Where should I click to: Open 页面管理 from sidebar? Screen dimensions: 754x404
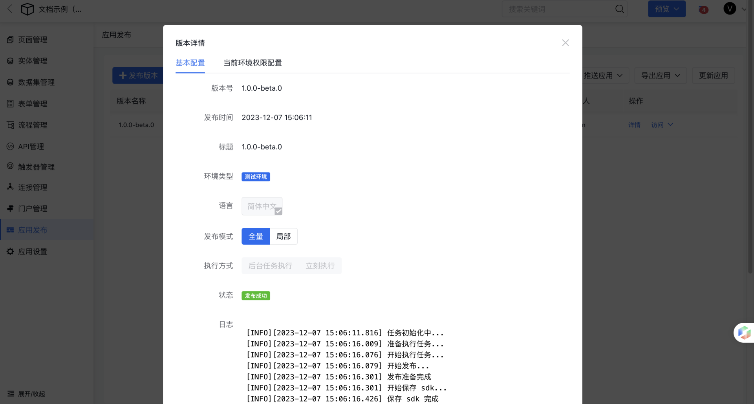tap(33, 40)
